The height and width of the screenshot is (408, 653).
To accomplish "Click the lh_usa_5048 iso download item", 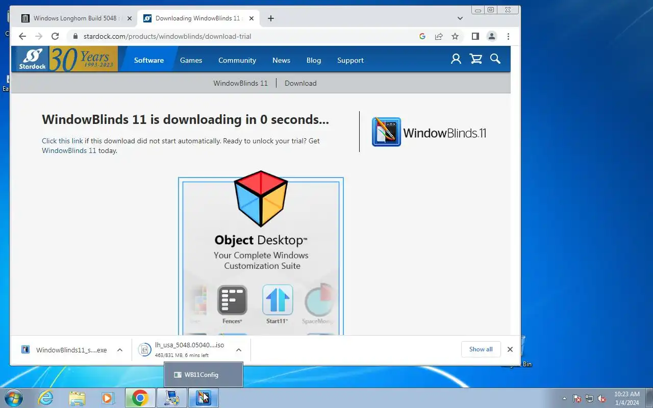I will [184, 350].
